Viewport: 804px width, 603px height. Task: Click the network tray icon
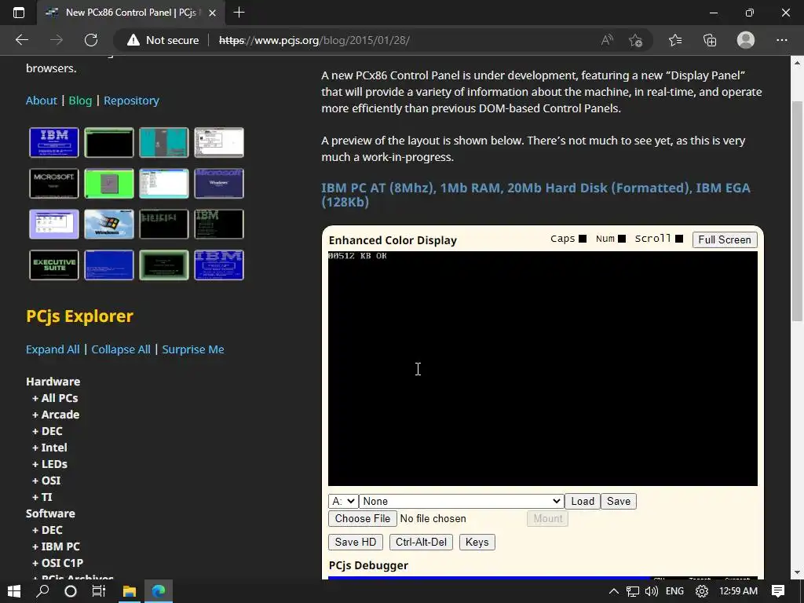coord(633,591)
